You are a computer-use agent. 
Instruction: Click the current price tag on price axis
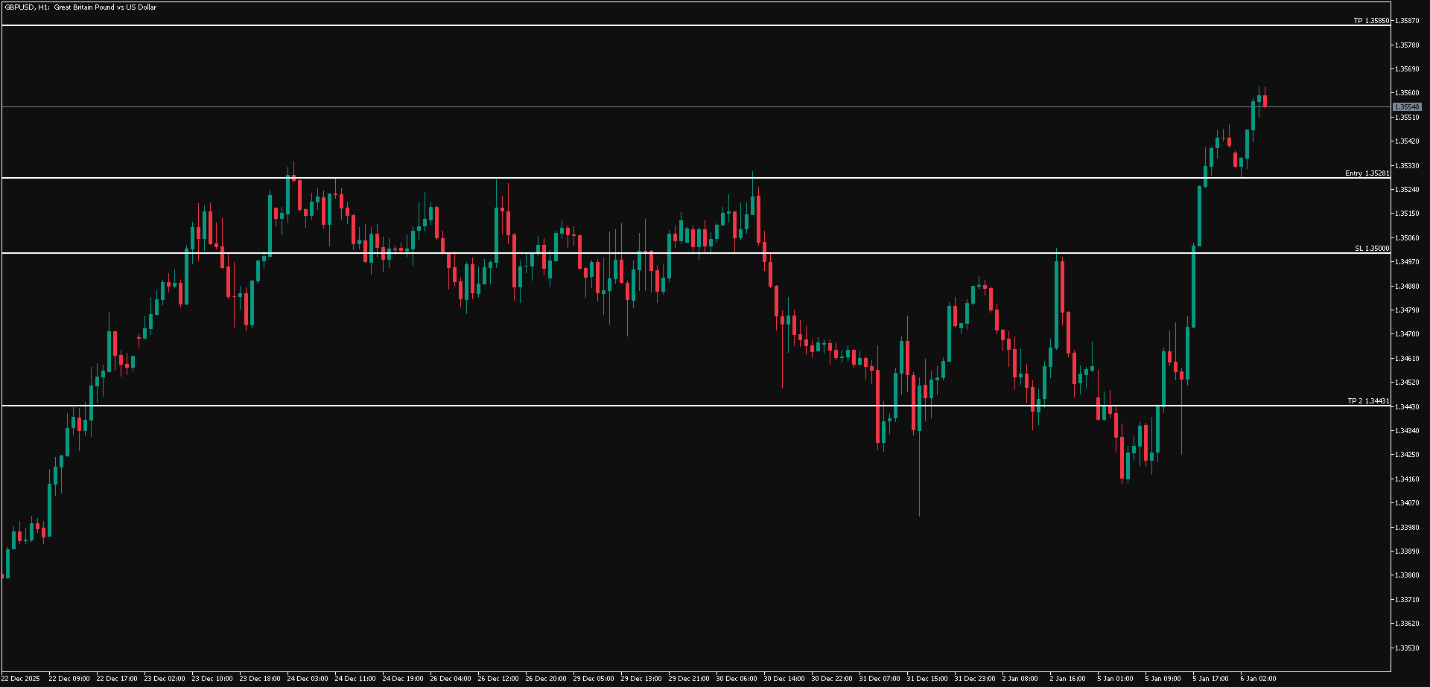tap(1407, 107)
